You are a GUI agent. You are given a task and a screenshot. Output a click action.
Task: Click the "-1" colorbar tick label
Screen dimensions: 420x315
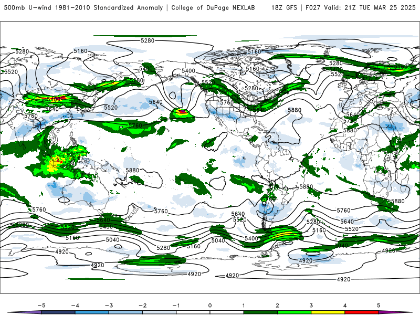coord(176,306)
